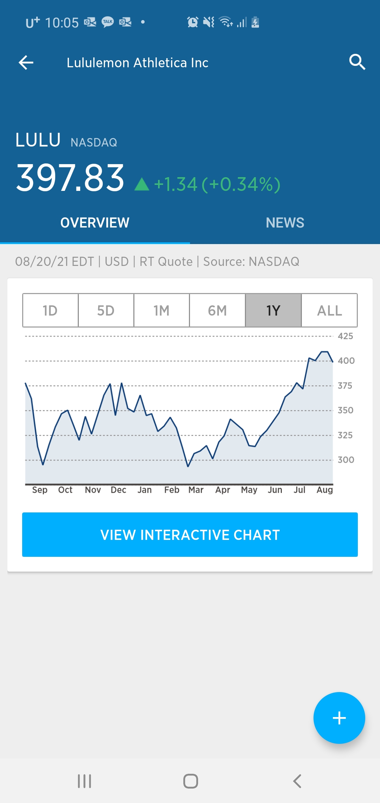380x803 pixels.
Task: Tap the 400 axis label
Action: coord(346,361)
